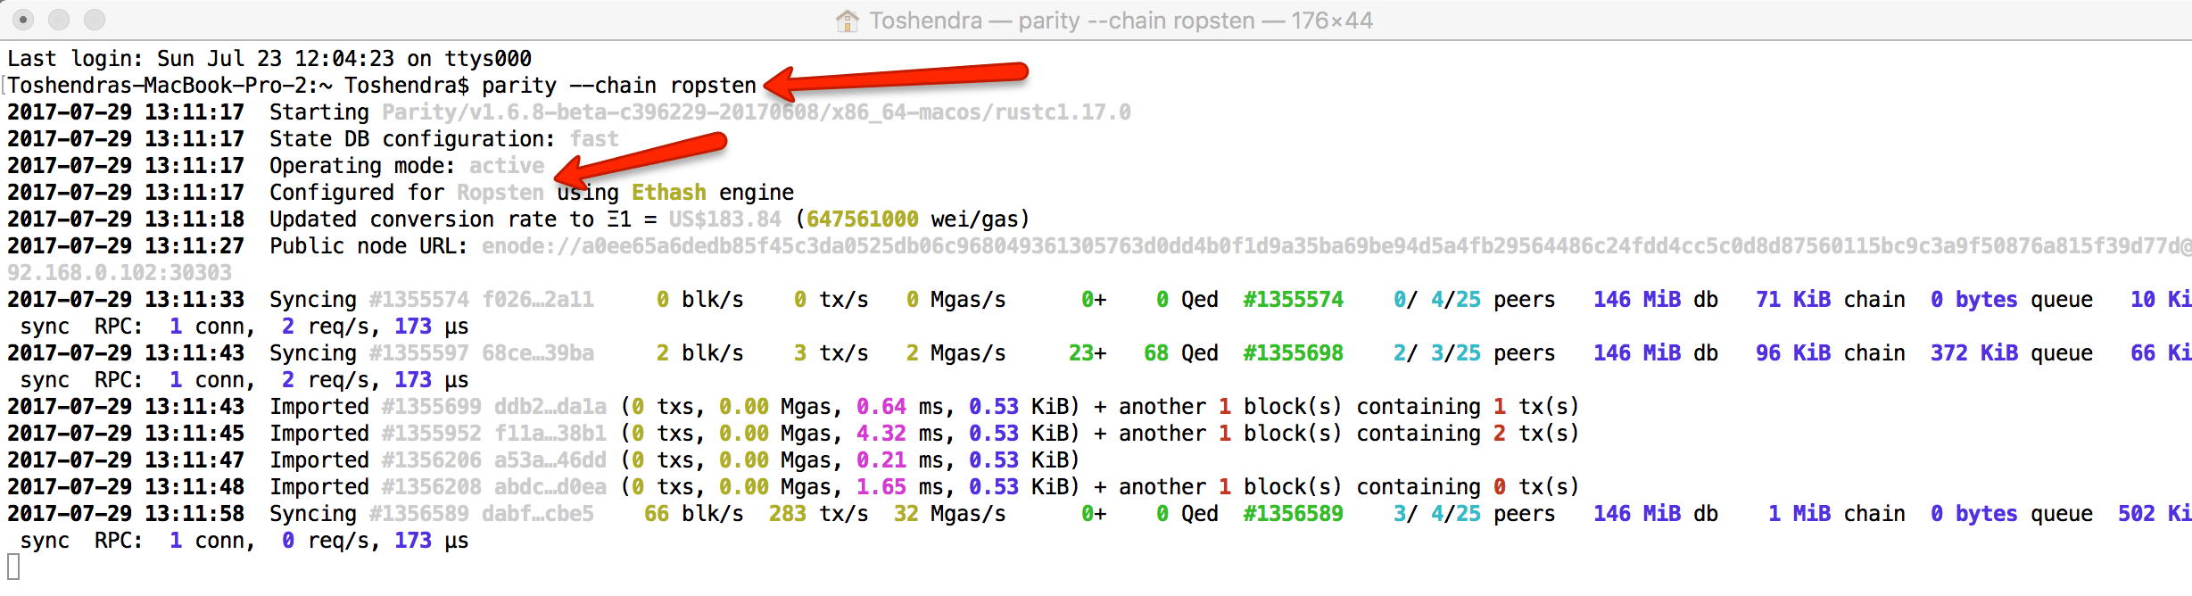
Task: Click the minimize window button
Action: [59, 19]
